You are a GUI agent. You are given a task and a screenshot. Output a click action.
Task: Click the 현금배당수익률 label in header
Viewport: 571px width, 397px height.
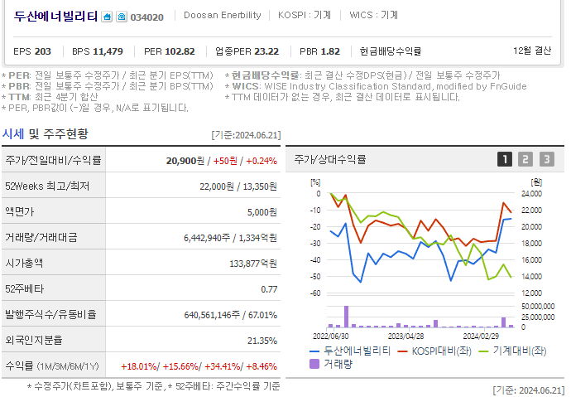click(x=390, y=51)
